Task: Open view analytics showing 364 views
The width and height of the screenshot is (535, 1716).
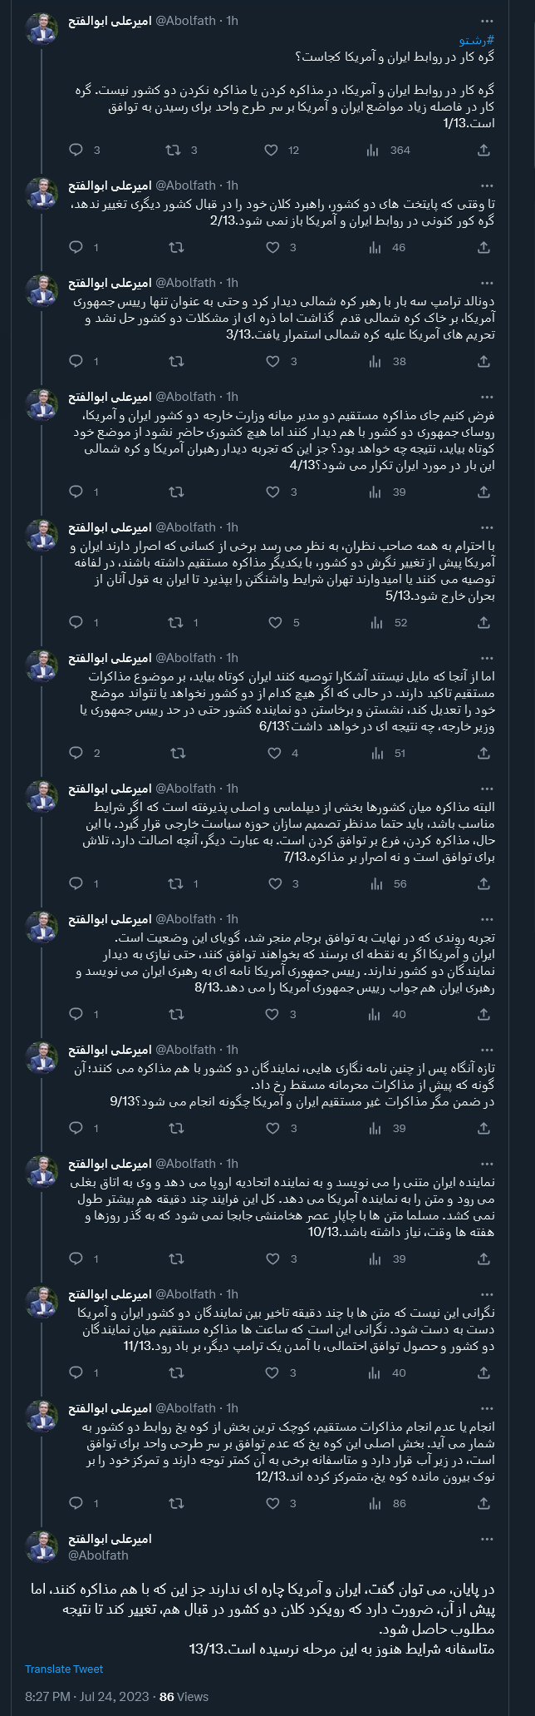Action: [375, 151]
